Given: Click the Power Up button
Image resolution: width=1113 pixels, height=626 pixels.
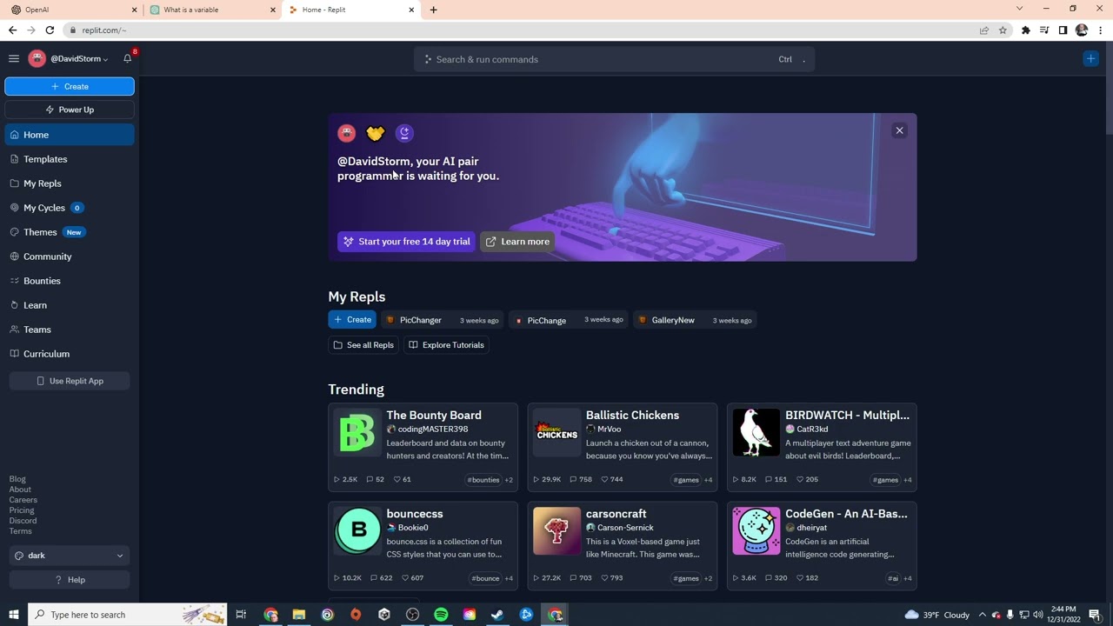Looking at the screenshot, I should pos(70,110).
